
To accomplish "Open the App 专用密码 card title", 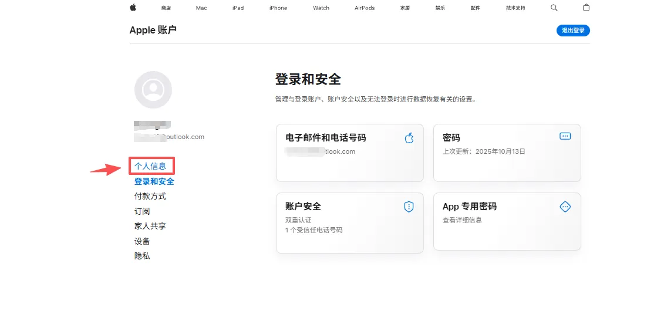I will pos(469,207).
